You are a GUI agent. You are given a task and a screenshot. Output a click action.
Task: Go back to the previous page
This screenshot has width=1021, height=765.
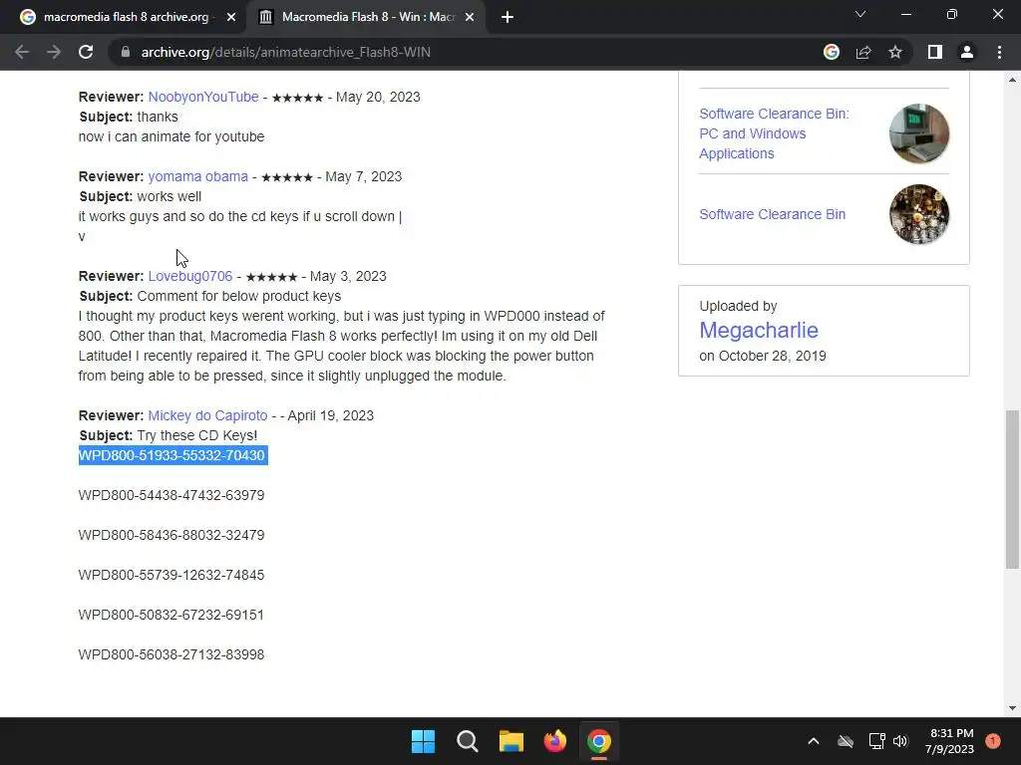[x=22, y=52]
